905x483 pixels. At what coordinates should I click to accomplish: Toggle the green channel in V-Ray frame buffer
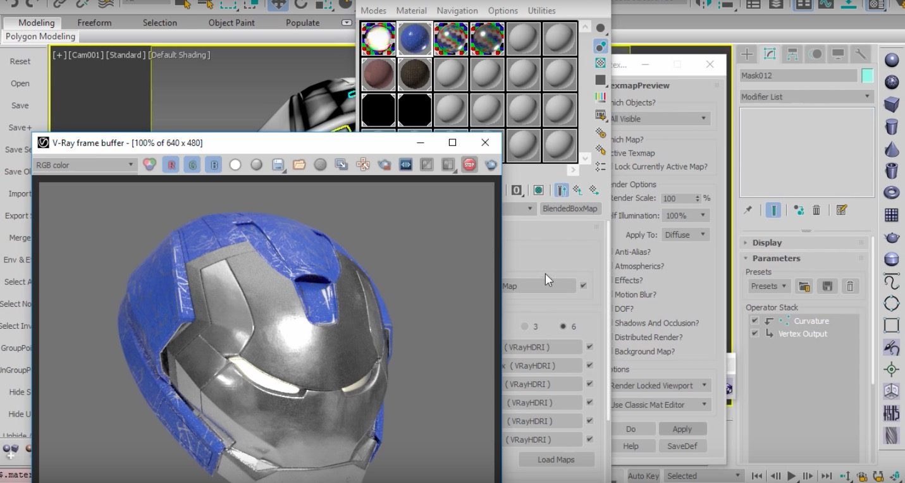pyautogui.click(x=192, y=165)
